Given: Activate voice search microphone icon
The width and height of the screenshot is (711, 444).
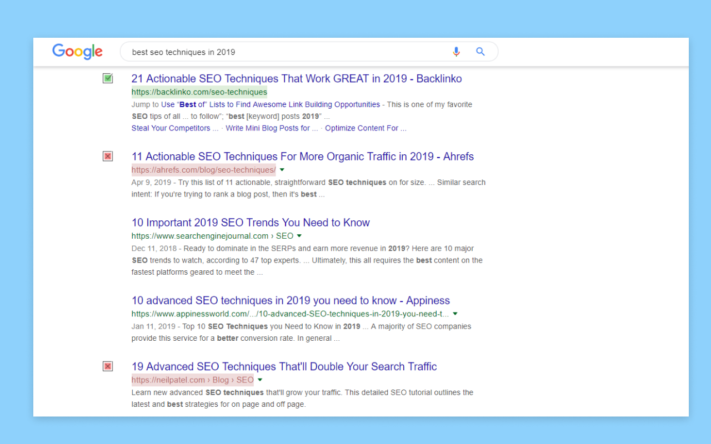Looking at the screenshot, I should [x=456, y=52].
